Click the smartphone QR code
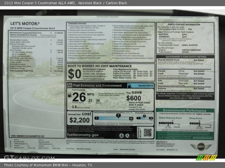The image size is (225, 168). pos(147,132)
